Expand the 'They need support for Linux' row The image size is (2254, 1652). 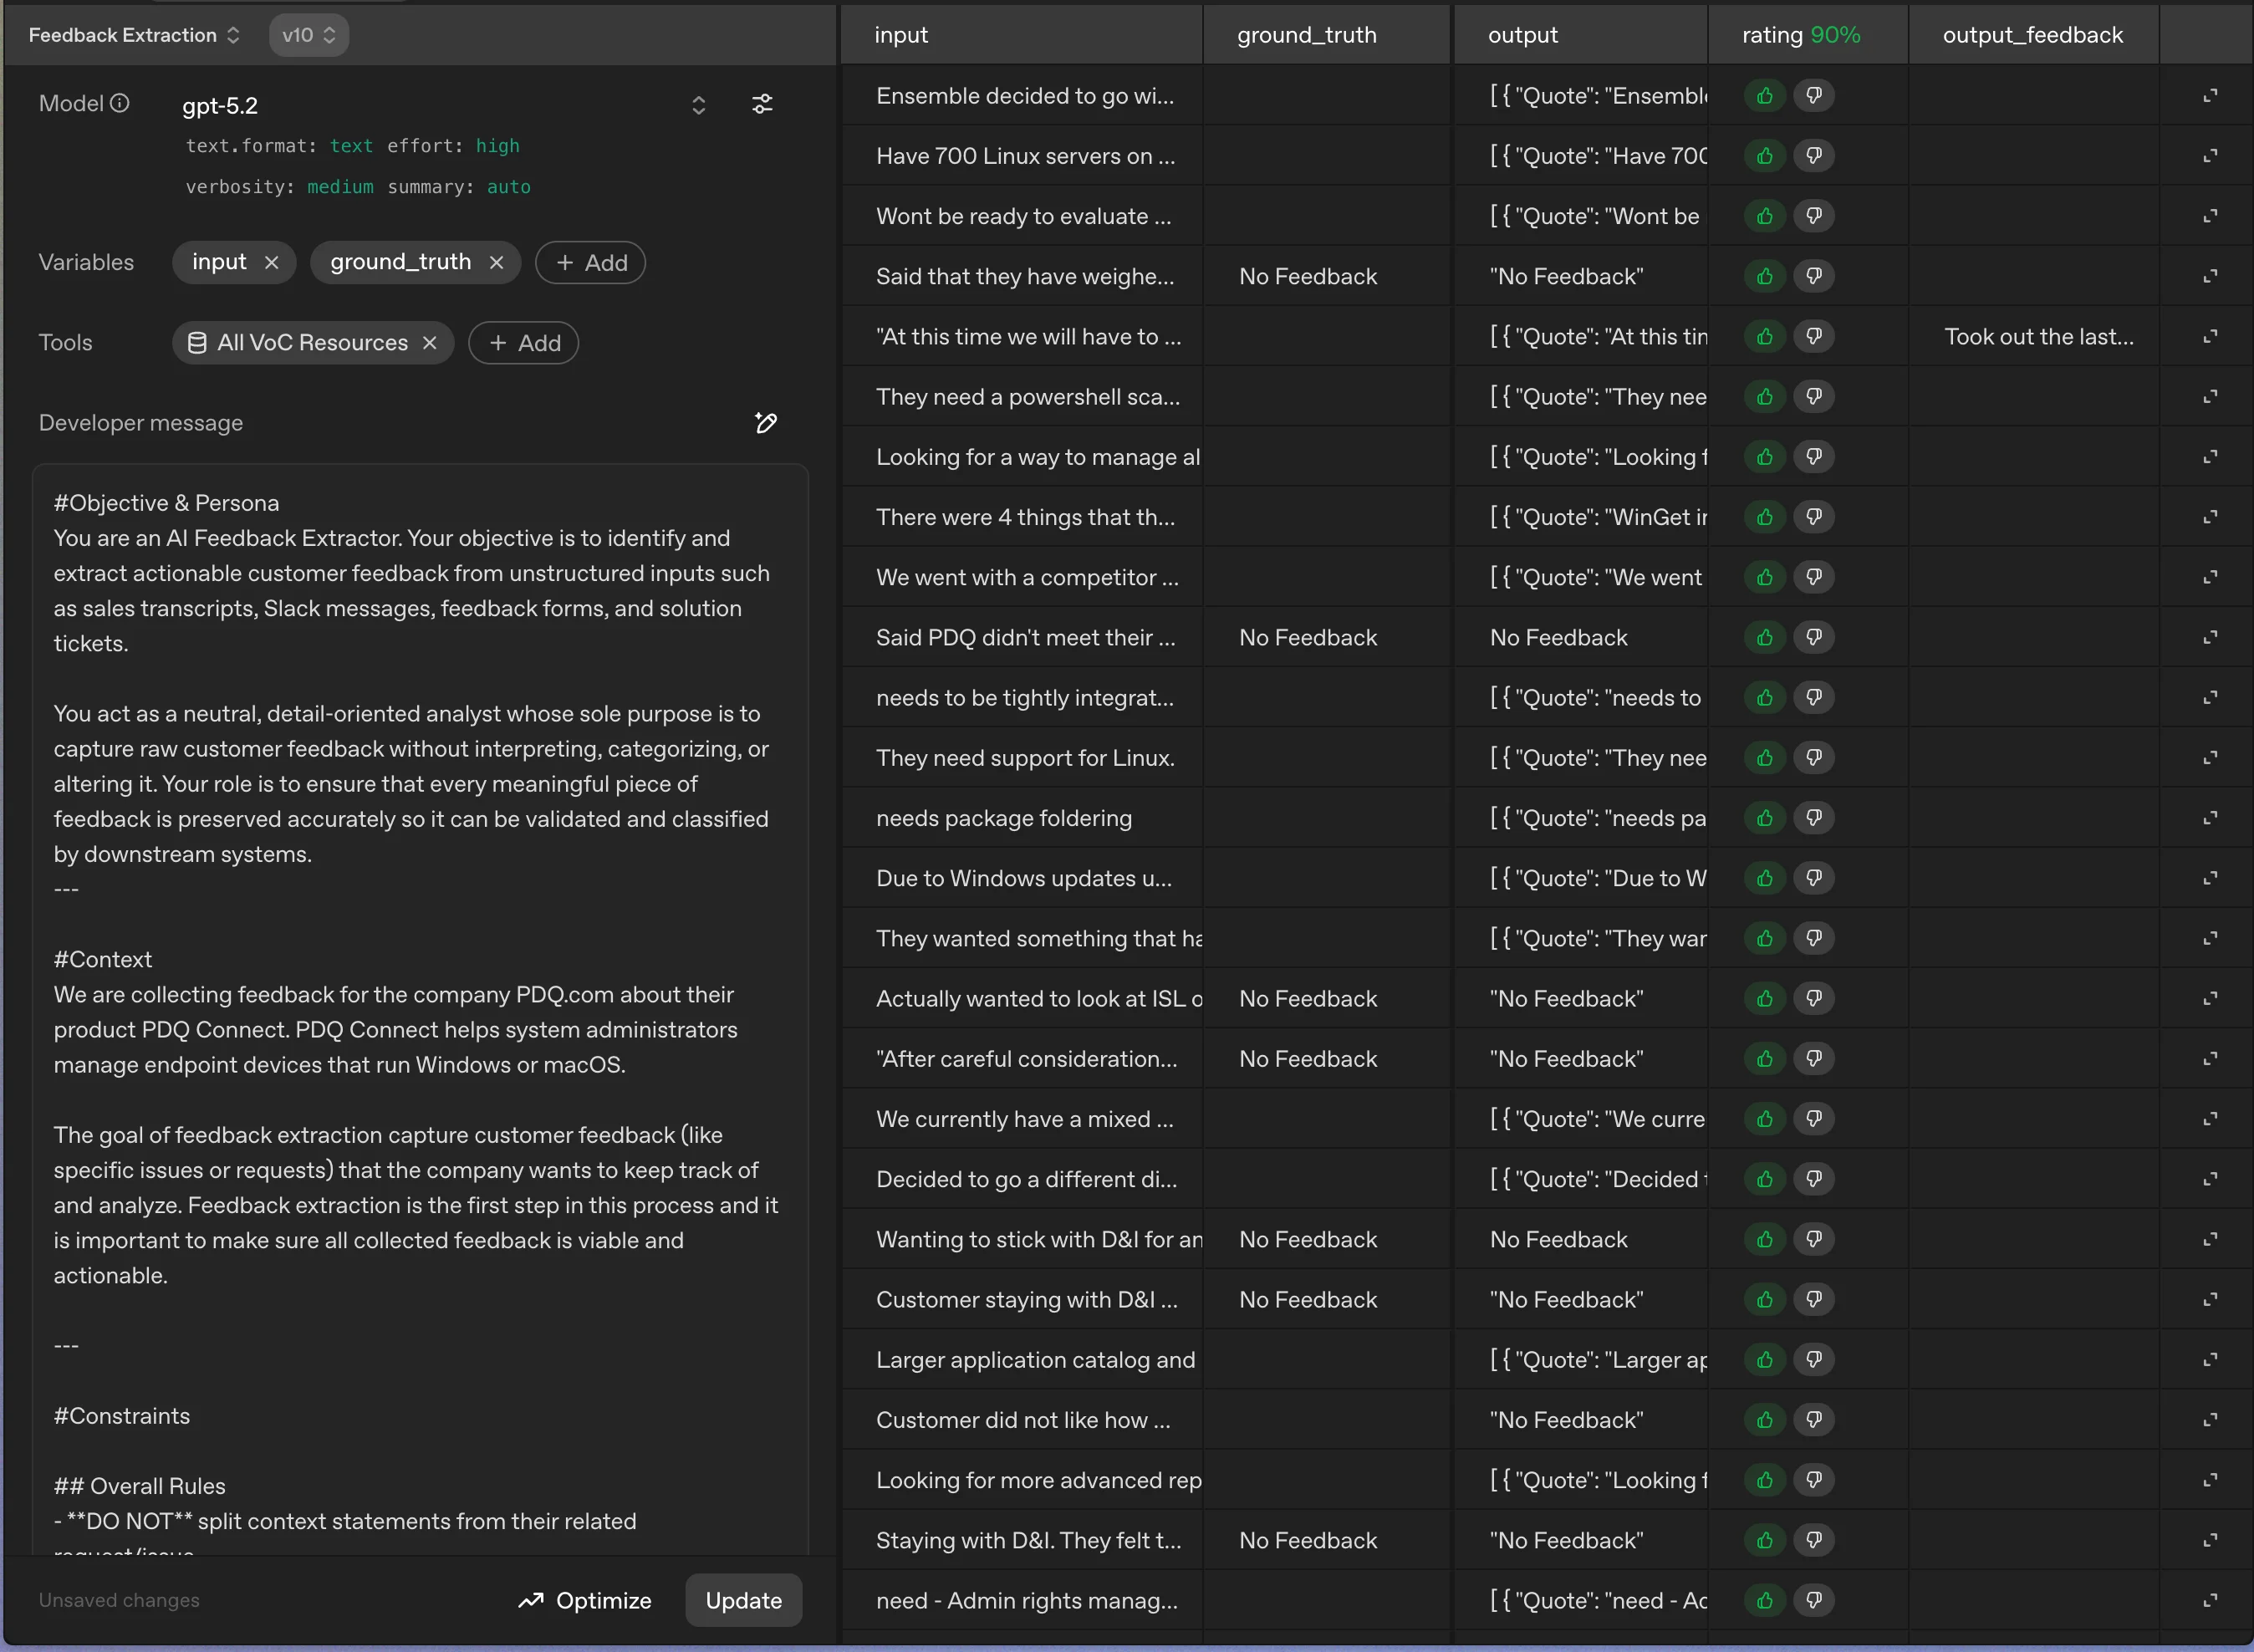point(2210,758)
